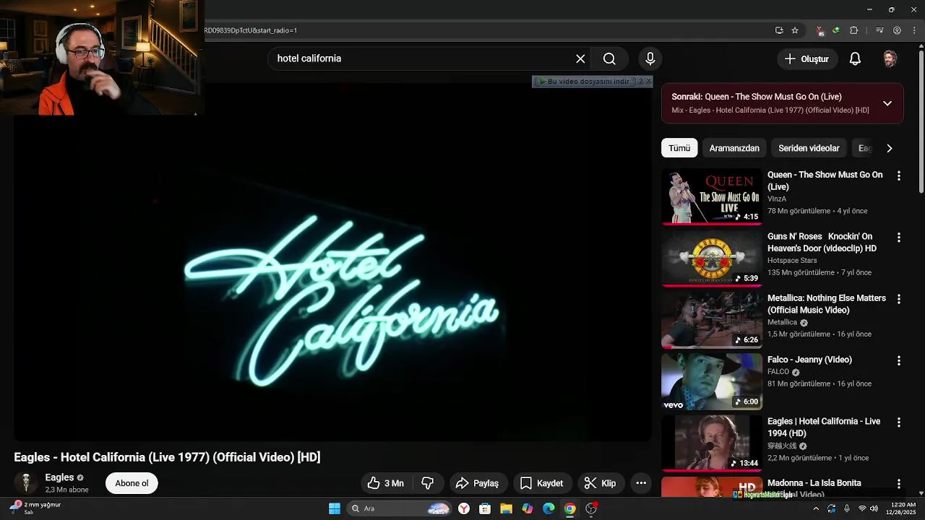Click the tray microphone icon
Viewport: 925px width, 520px height.
[x=847, y=508]
